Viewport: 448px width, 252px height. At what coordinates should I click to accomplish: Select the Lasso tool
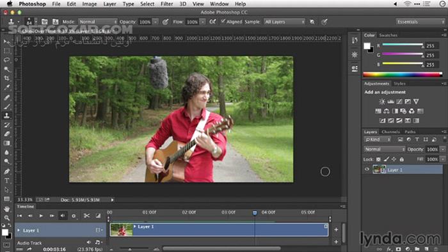click(6, 60)
